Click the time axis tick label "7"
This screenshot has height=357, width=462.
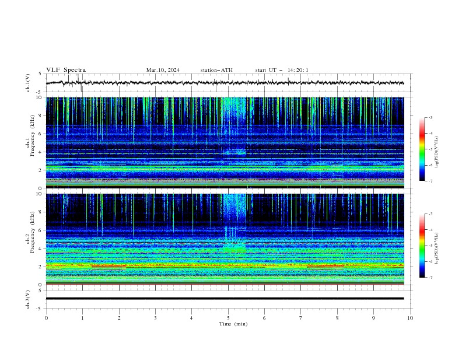tap(301, 318)
